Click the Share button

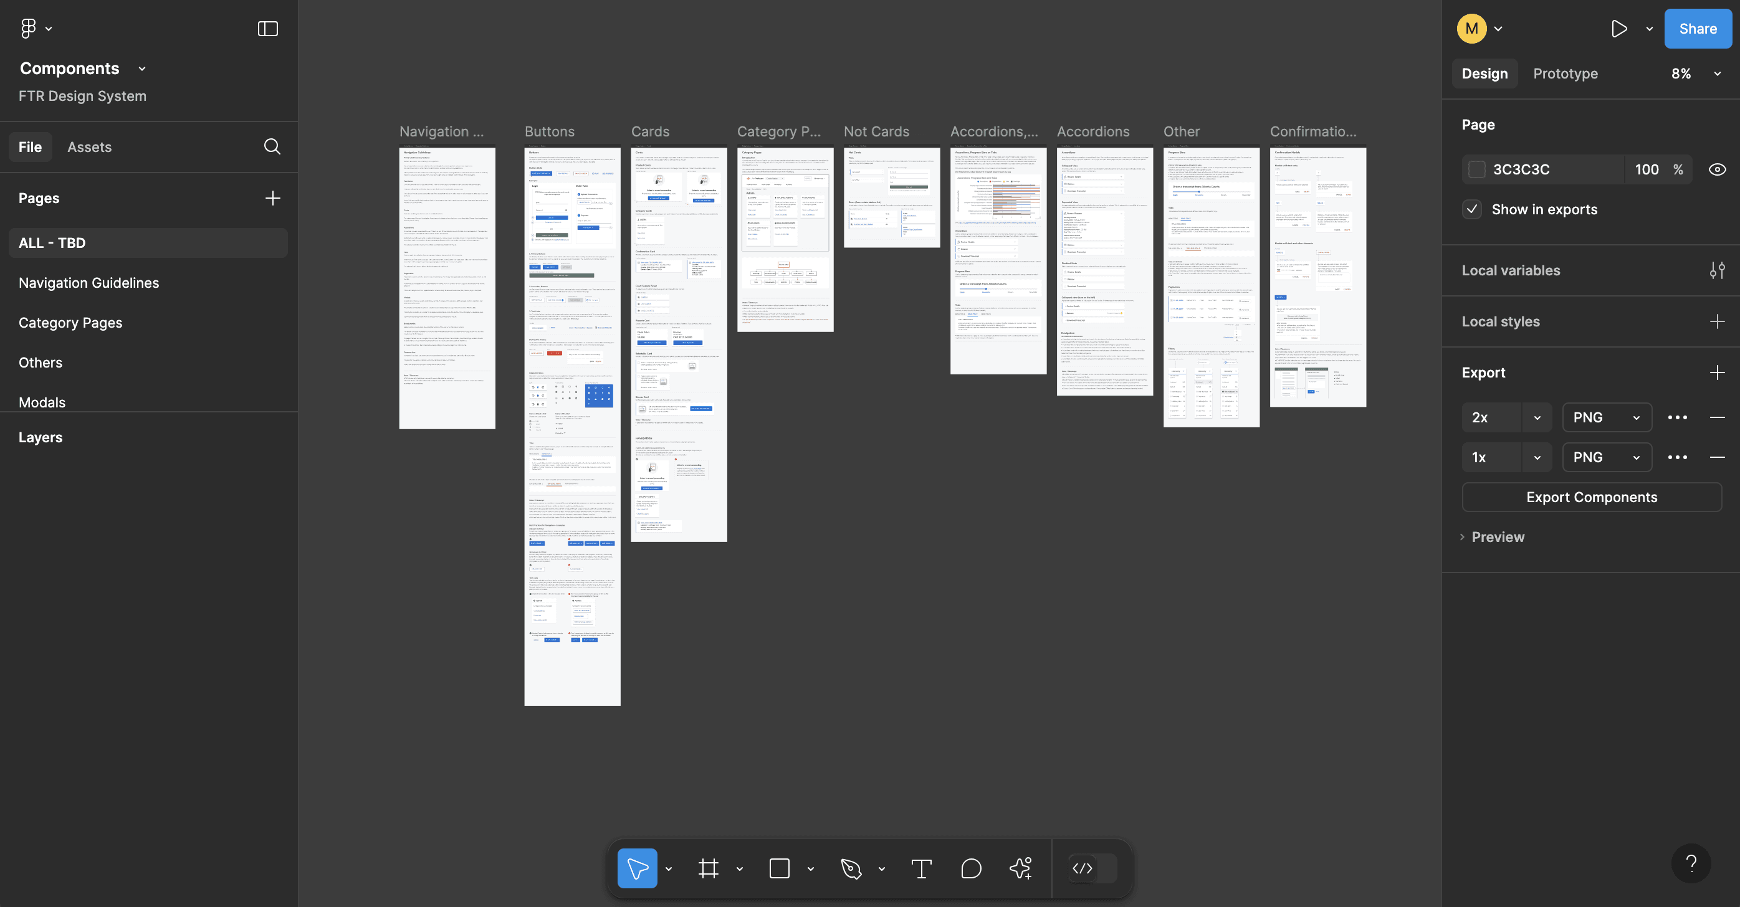pos(1698,29)
